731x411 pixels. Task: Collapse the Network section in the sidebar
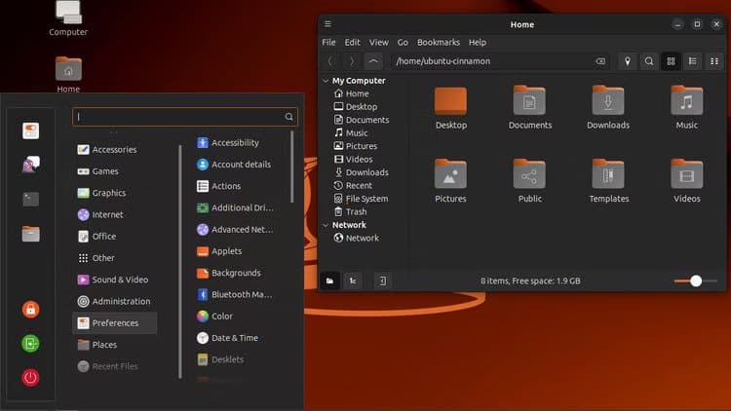[326, 225]
